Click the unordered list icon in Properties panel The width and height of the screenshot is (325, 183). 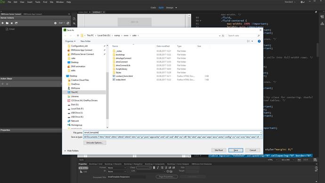162,167
